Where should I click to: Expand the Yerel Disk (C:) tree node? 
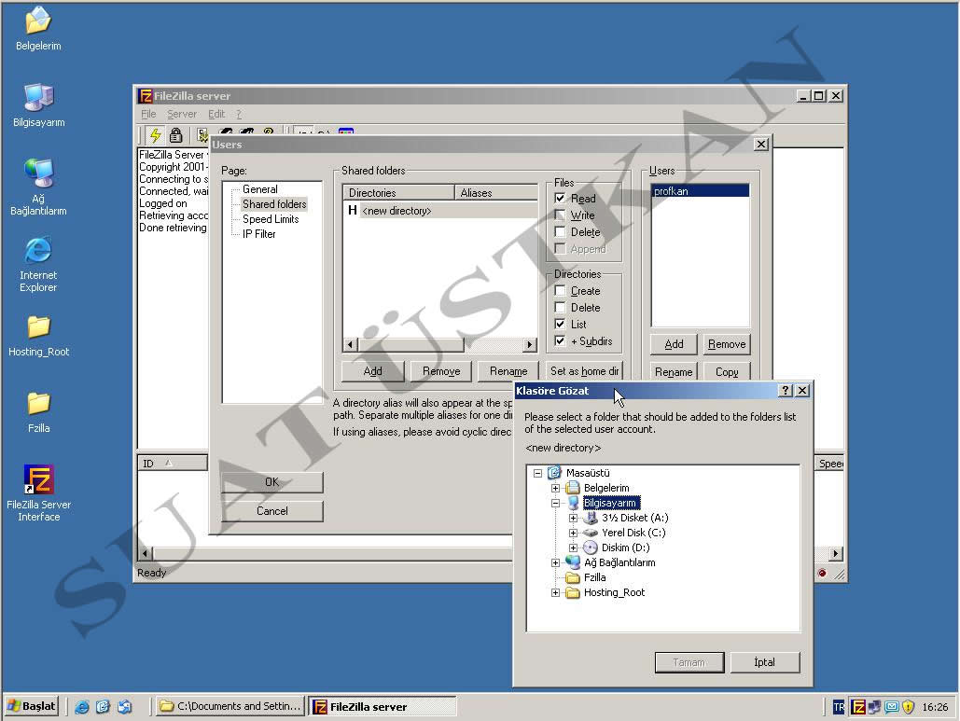573,533
